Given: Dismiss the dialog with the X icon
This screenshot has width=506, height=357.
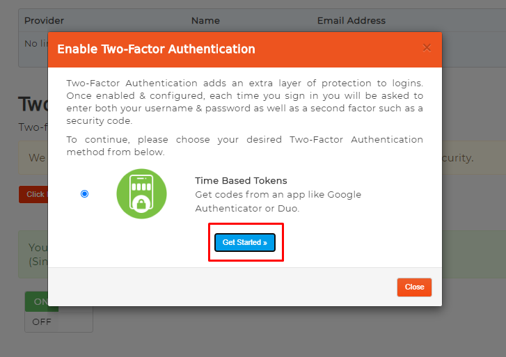Looking at the screenshot, I should [427, 48].
